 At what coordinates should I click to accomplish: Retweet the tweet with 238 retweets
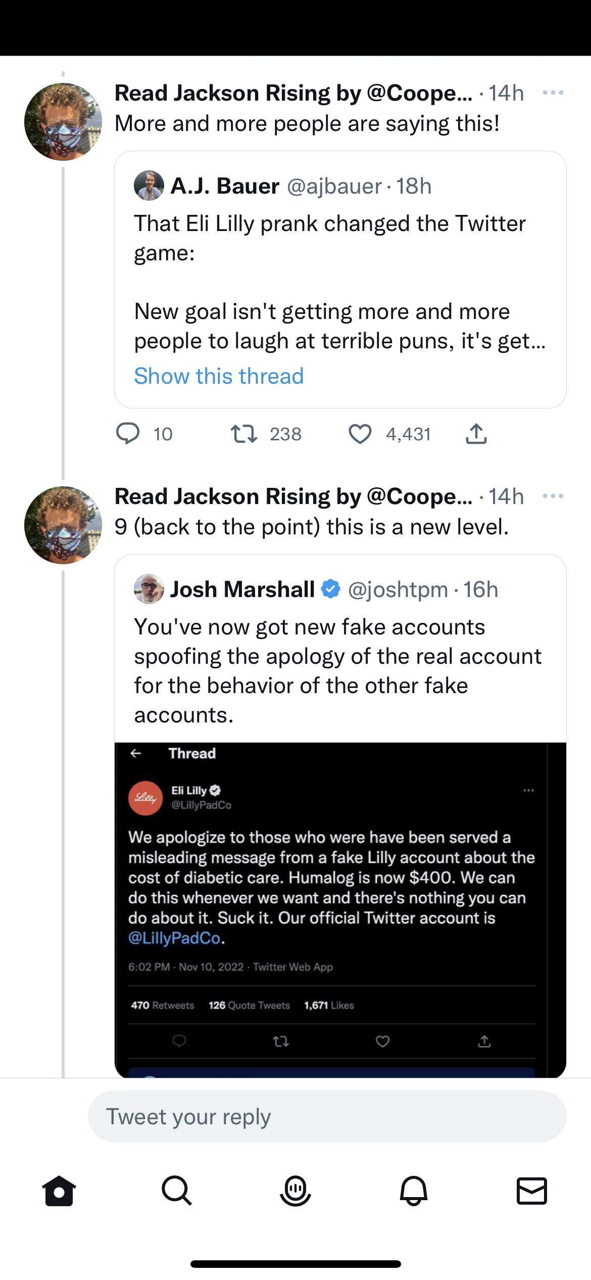[244, 434]
